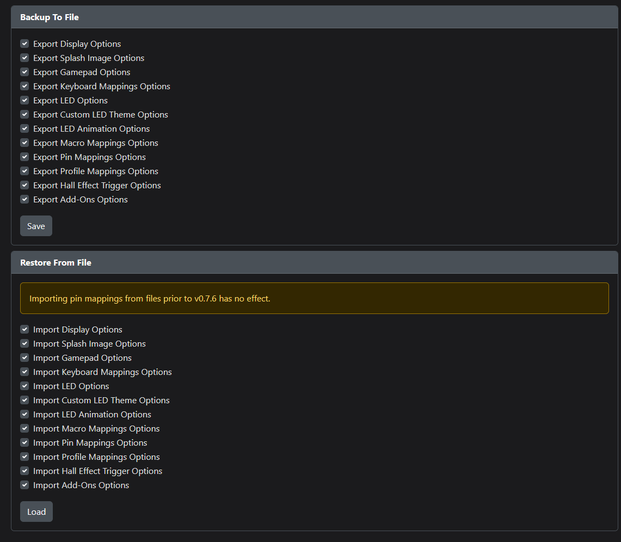
Task: Disable Export Gamepad Options checkbox
Action: click(x=24, y=72)
